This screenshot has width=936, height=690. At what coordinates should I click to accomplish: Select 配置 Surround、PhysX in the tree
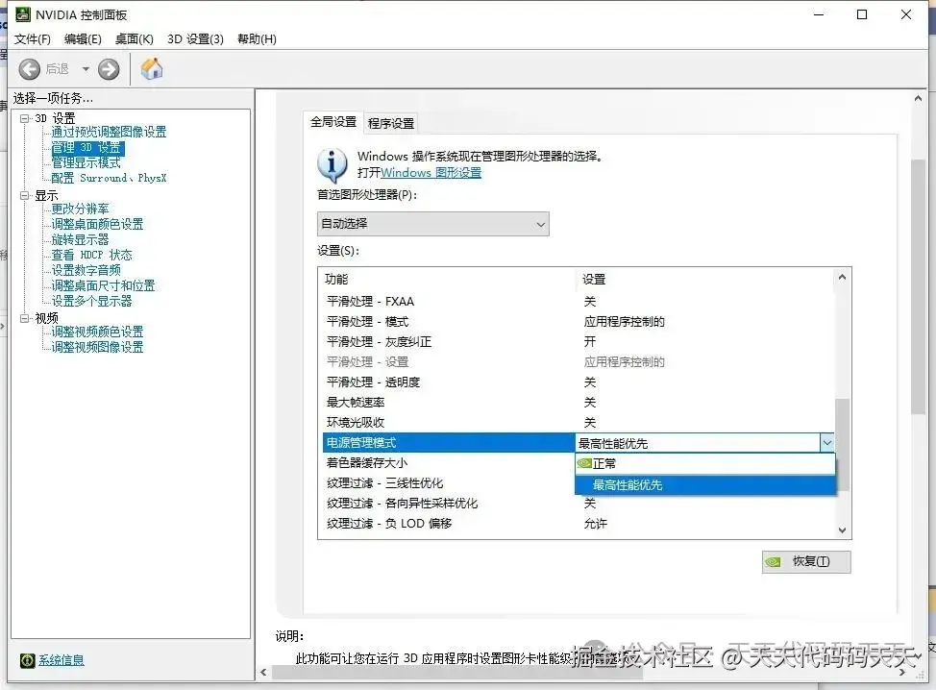pos(109,178)
